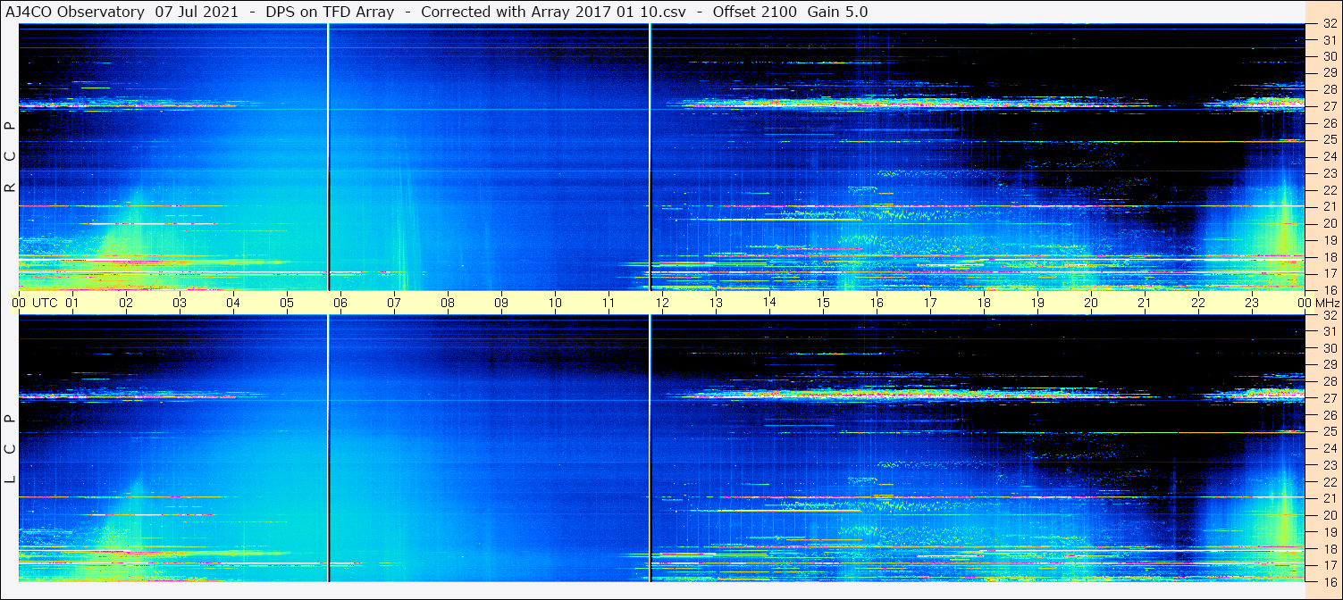Screen dimensions: 1343x600
Task: Click the 30 MHz tick of RCP panel
Action: tap(1329, 57)
